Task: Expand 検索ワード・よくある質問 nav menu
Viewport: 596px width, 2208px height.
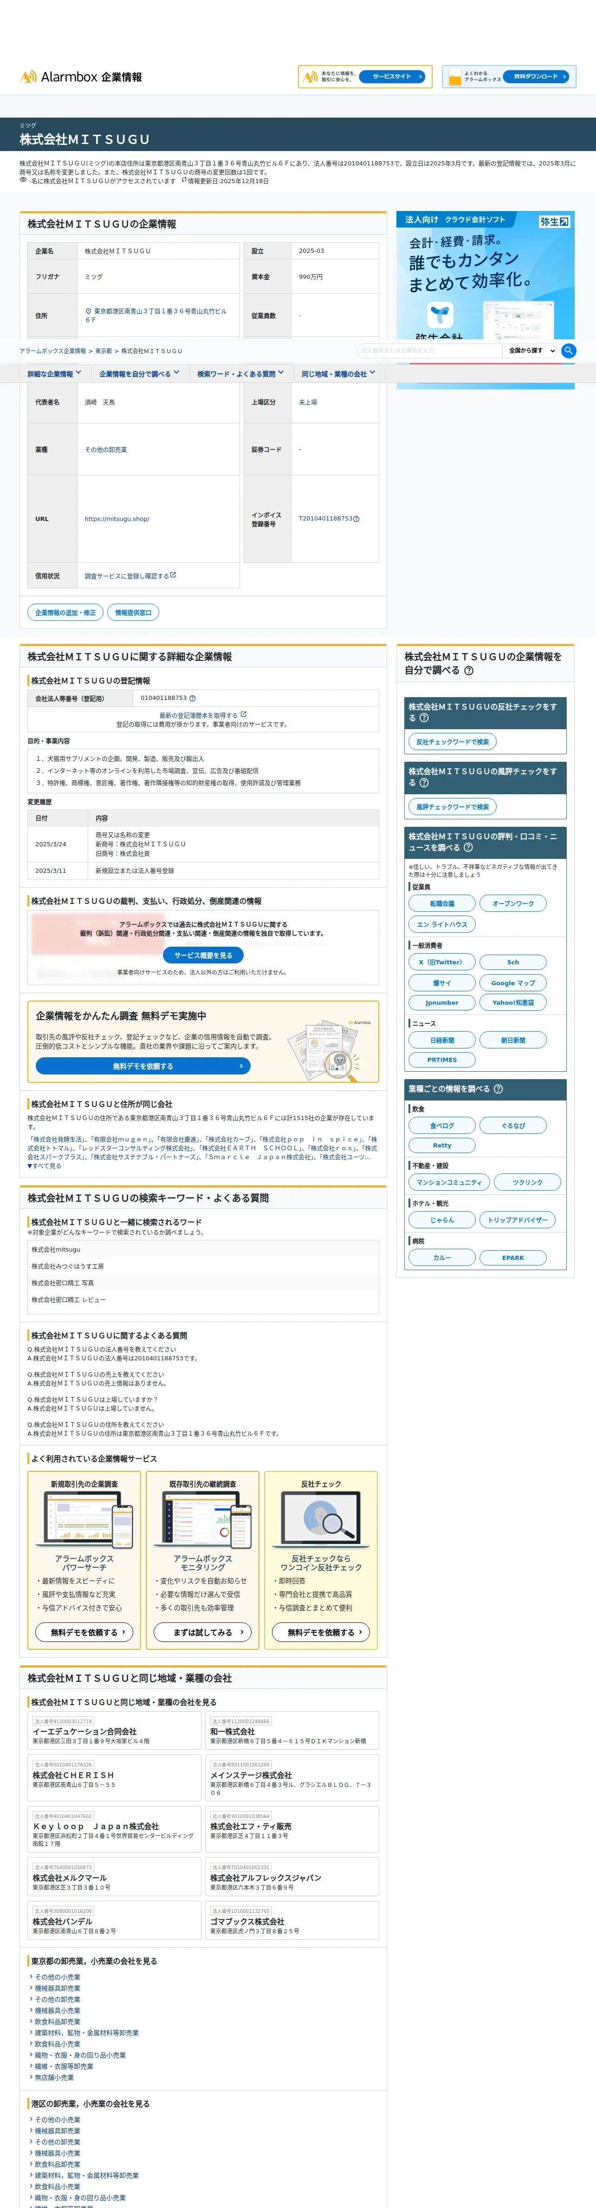Action: (240, 374)
